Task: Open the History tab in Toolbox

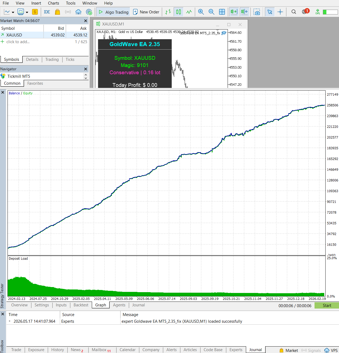Action: click(57, 350)
